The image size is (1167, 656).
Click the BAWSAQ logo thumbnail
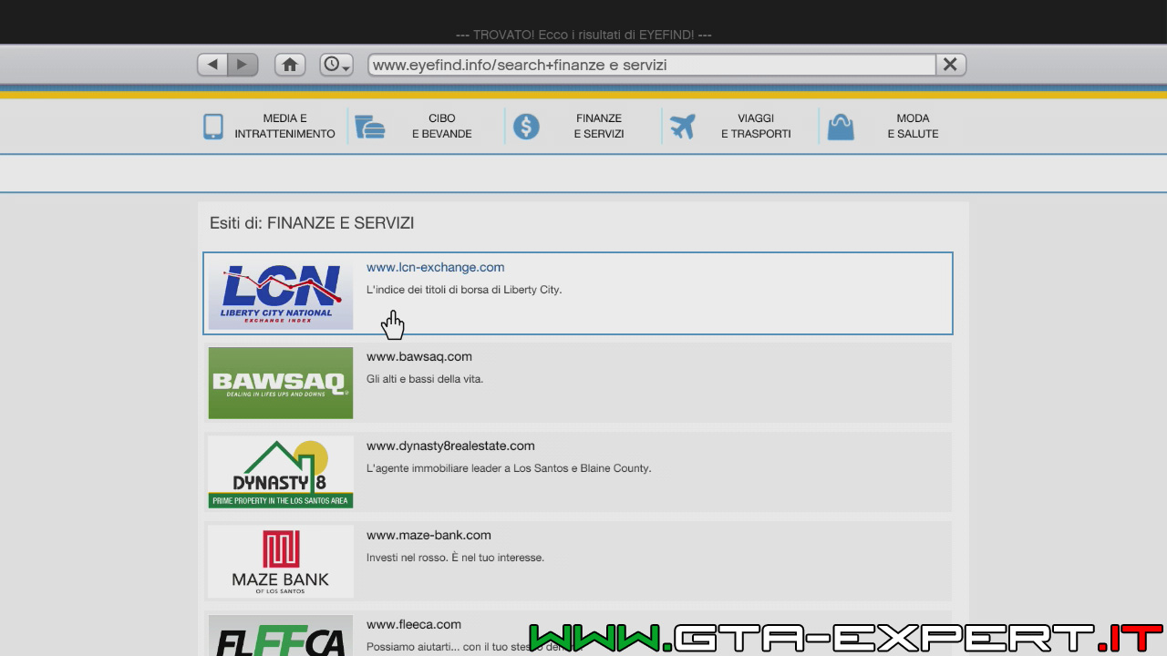281,383
